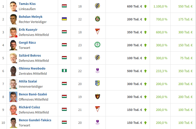The height and width of the screenshot is (129, 196).
Task: Click Erik Kusnyír's portrait thumbnail
Action: (x=13, y=32)
